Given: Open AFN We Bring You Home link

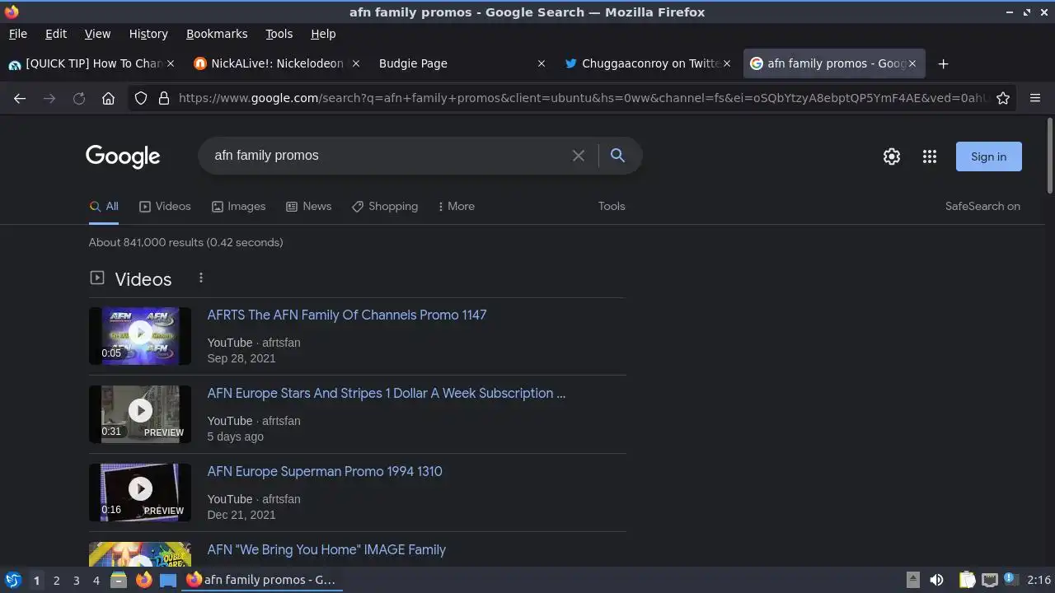Looking at the screenshot, I should pos(326,549).
